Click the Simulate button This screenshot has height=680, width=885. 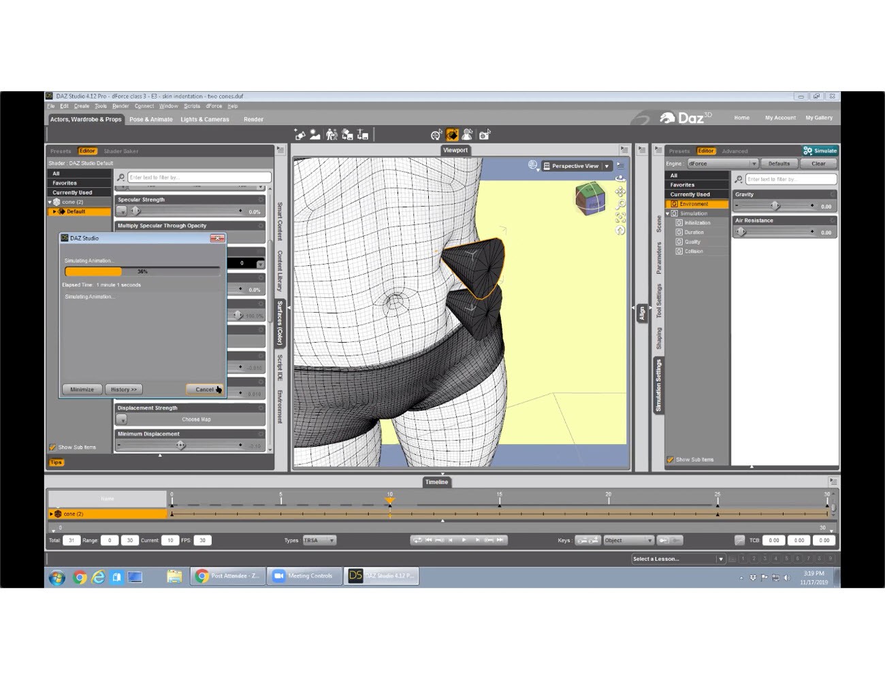(820, 150)
